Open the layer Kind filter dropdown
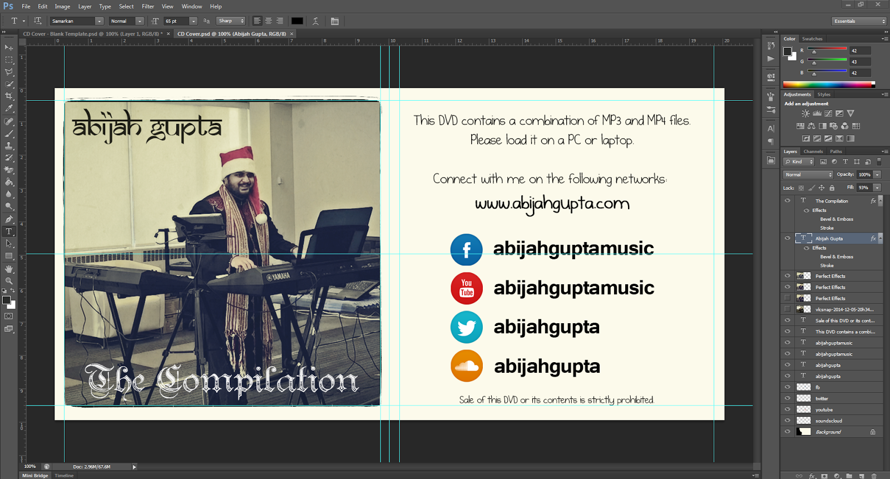890x479 pixels. 799,162
